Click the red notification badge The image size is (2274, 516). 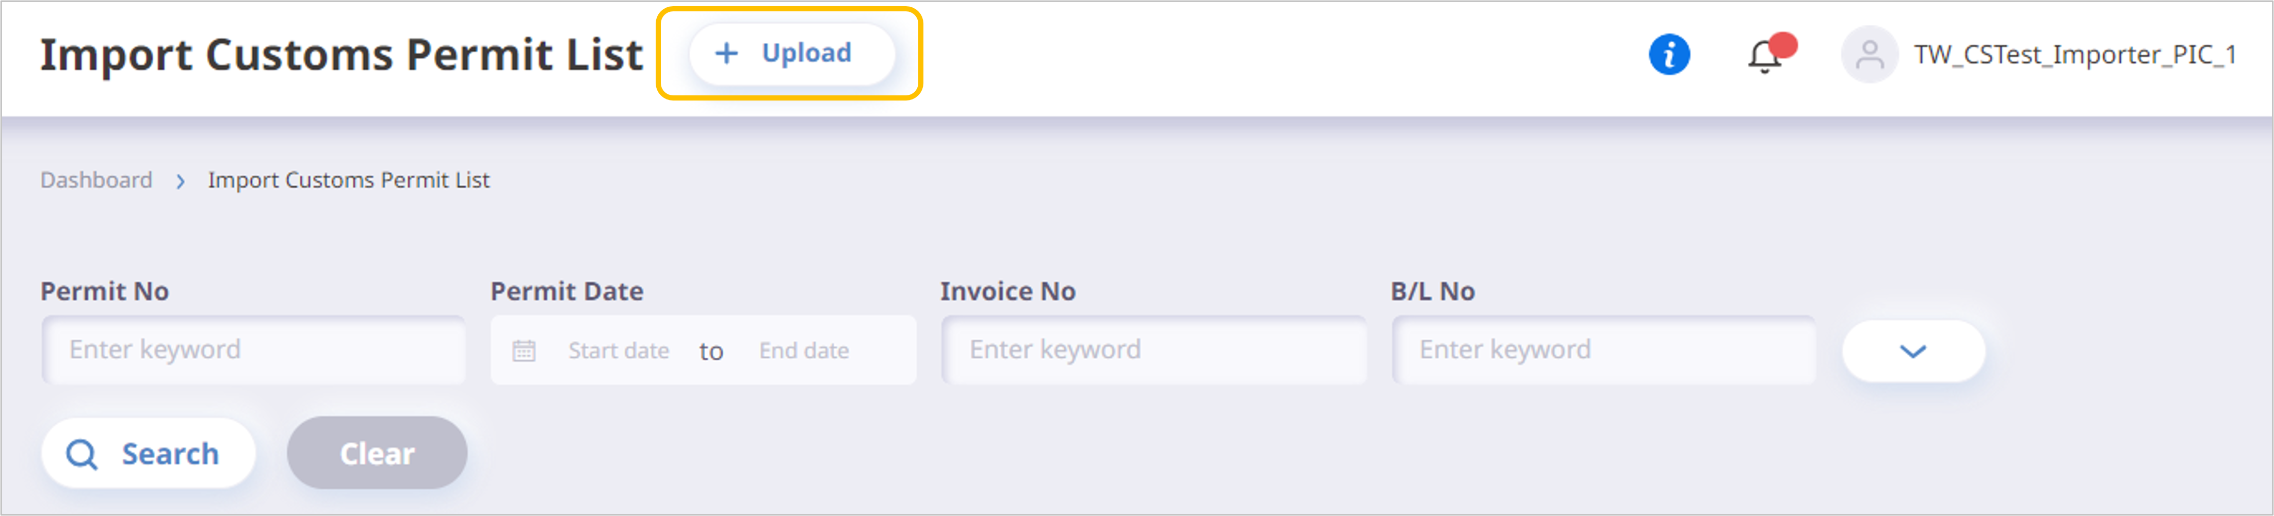(1783, 45)
